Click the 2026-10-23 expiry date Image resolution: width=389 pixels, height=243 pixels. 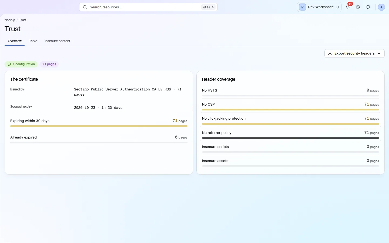[x=85, y=108]
